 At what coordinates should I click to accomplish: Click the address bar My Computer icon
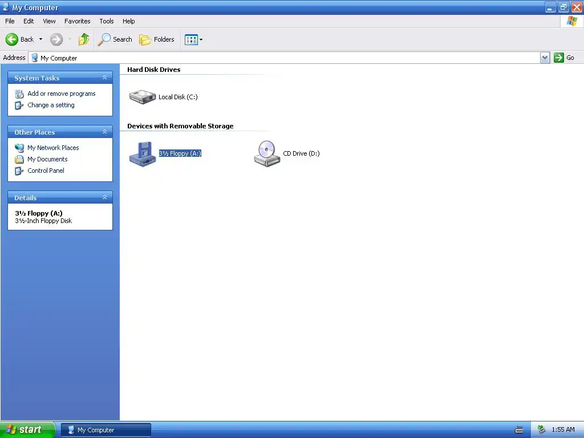point(35,58)
